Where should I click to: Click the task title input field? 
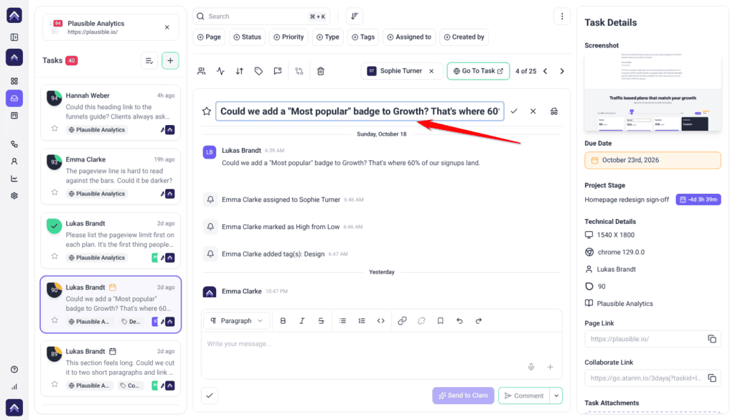pyautogui.click(x=360, y=111)
